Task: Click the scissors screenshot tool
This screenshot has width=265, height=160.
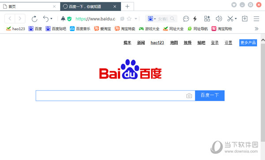Action: 230,19
